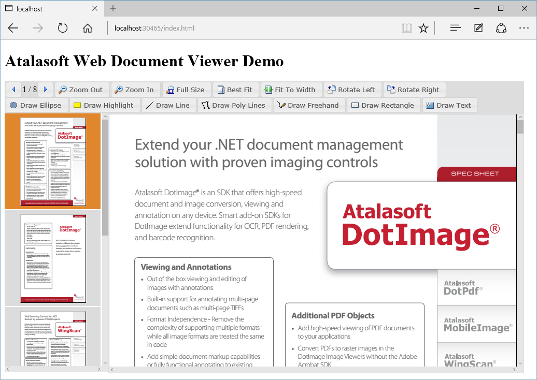
Task: Rotate the page left
Action: click(x=352, y=90)
